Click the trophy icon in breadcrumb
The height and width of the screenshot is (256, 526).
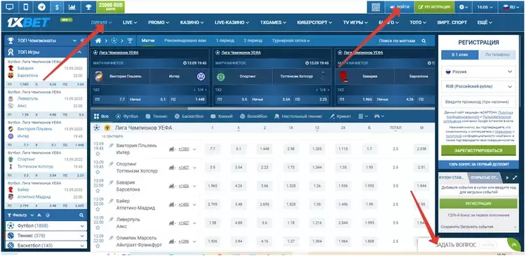pyautogui.click(x=130, y=41)
